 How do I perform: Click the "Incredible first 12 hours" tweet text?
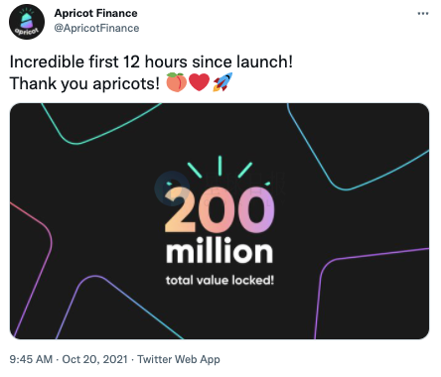click(x=151, y=62)
